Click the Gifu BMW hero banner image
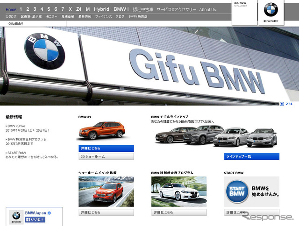This screenshot has height=226, width=299. coord(149,66)
